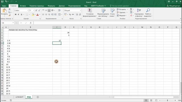This screenshot has width=182, height=102.
Task: Open the Calibri font name dropdown
Action: point(28,10)
